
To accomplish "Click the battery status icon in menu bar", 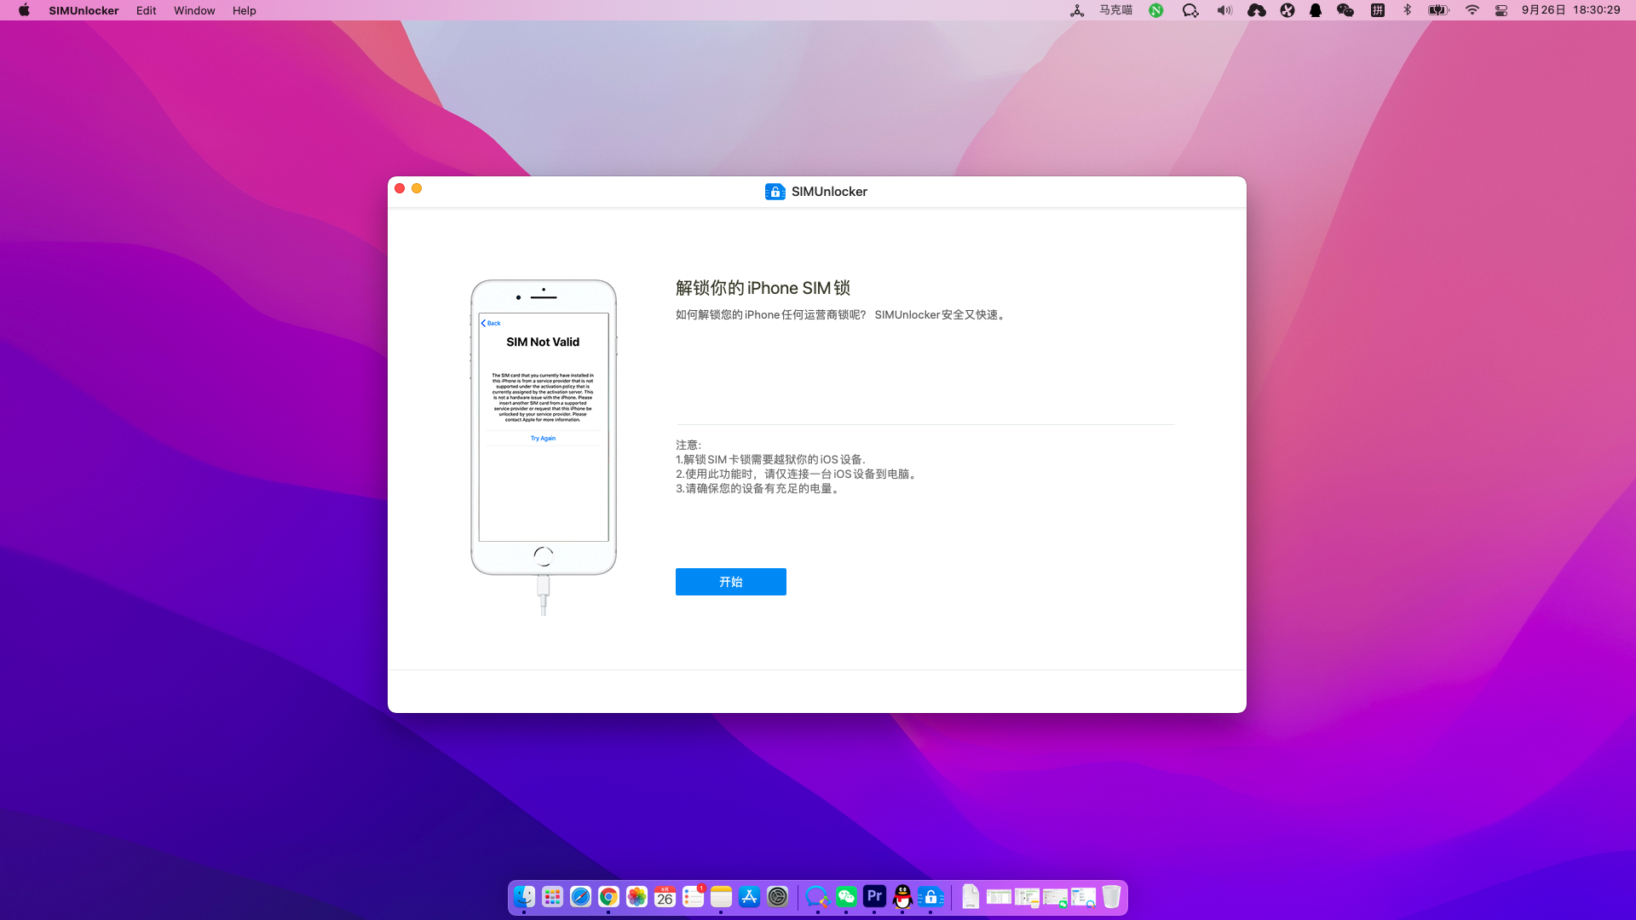I will click(1438, 10).
